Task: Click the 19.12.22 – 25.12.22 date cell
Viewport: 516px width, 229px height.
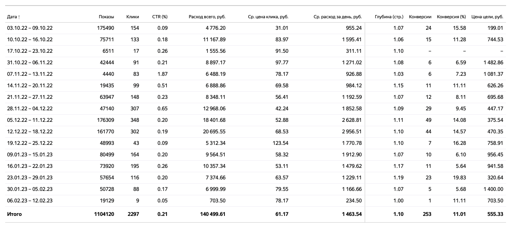Action: pos(30,143)
